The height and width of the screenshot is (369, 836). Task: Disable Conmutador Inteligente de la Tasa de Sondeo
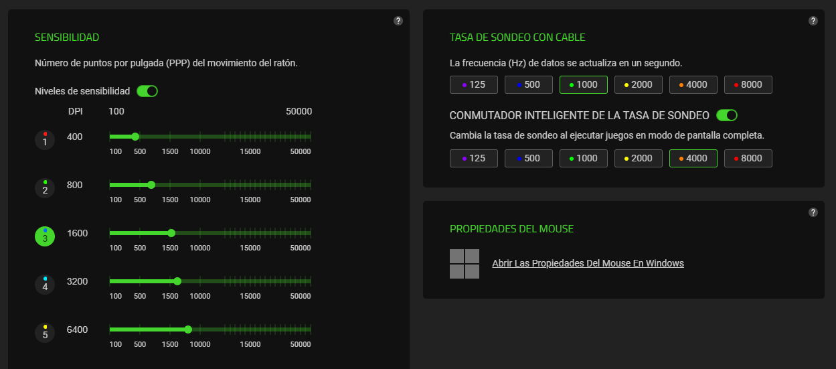click(726, 115)
